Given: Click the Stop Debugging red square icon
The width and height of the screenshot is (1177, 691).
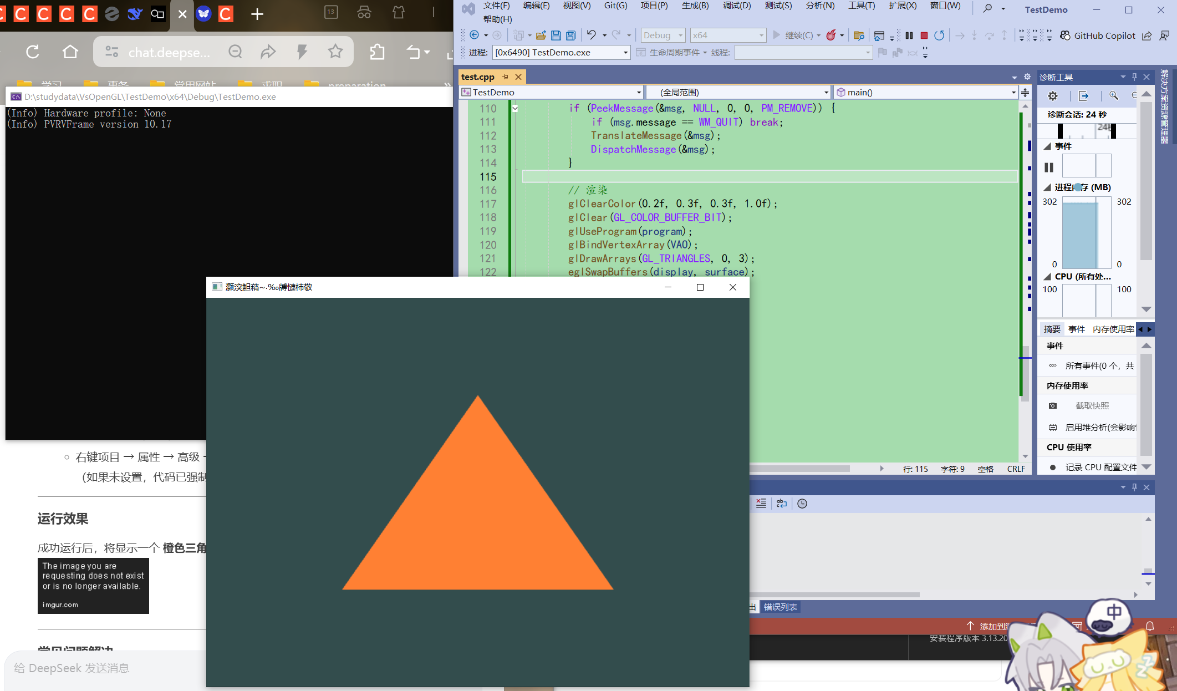Looking at the screenshot, I should pyautogui.click(x=924, y=35).
